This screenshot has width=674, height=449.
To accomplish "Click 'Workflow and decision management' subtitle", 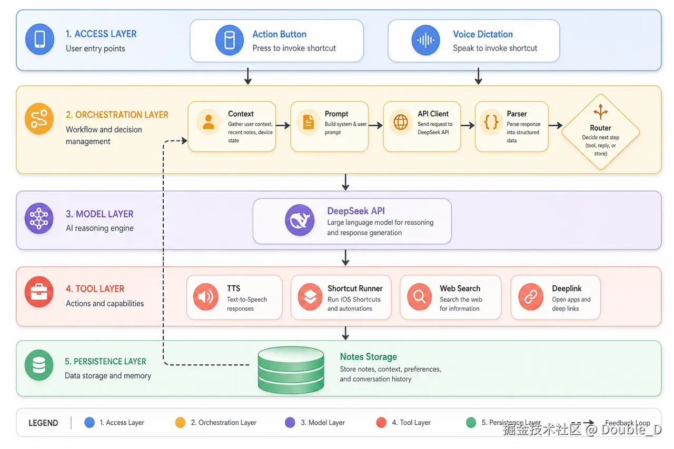I will [x=104, y=135].
